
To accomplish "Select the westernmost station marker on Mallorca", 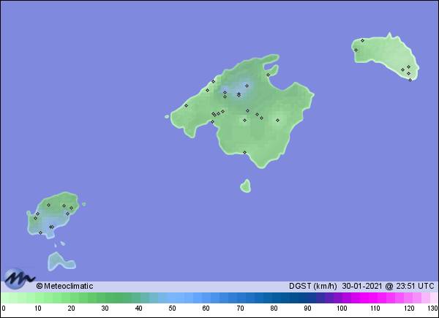I will (x=186, y=106).
